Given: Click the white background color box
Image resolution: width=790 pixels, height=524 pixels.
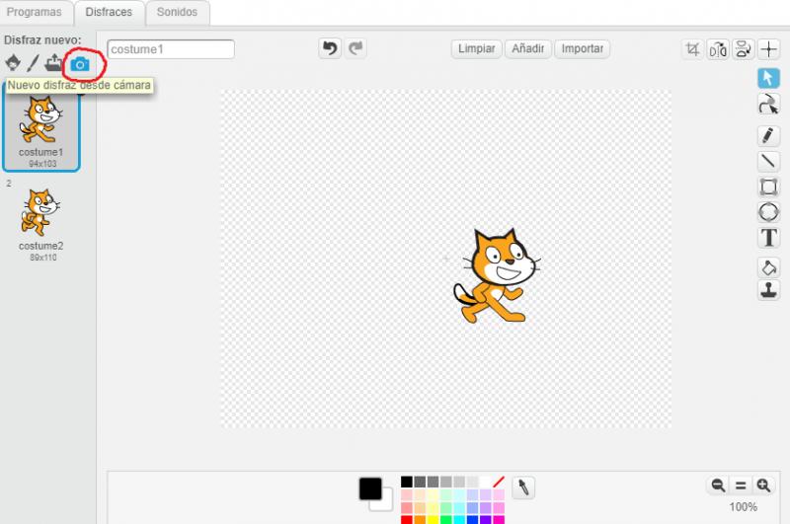Looking at the screenshot, I should click(386, 503).
